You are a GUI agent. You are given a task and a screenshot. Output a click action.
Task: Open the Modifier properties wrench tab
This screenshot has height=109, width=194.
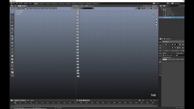pyautogui.click(x=160, y=62)
